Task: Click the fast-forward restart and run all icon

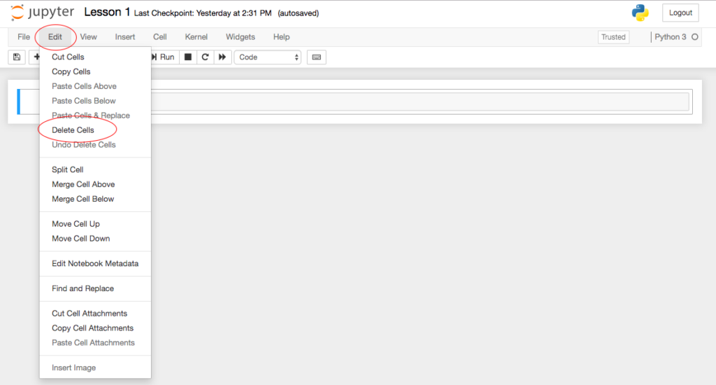Action: point(222,57)
